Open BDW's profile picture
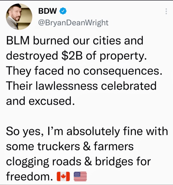This screenshot has height=185, width=173. click(19, 17)
